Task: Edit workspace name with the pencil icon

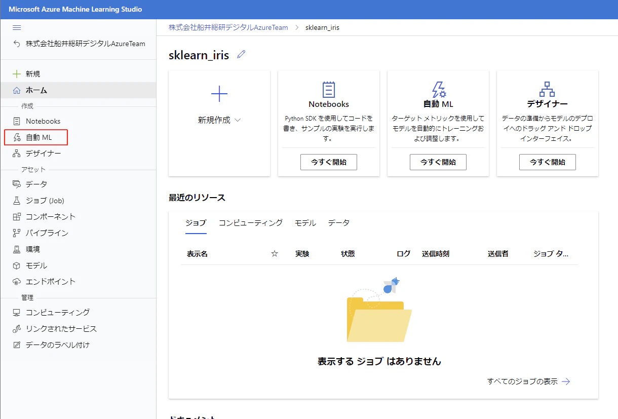Action: [x=241, y=54]
